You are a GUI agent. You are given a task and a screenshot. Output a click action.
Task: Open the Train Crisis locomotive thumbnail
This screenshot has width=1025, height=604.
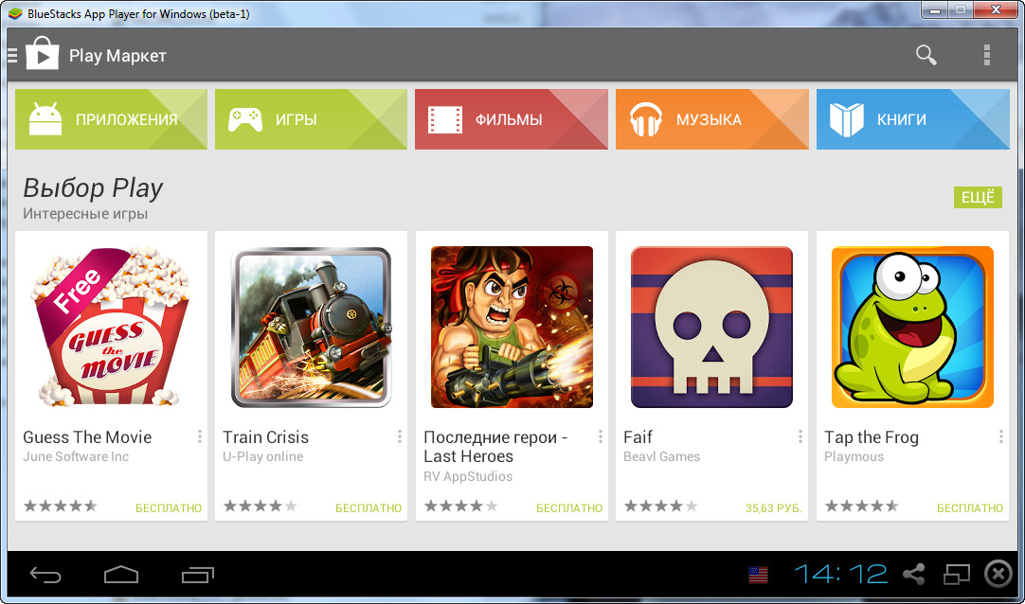click(x=311, y=327)
